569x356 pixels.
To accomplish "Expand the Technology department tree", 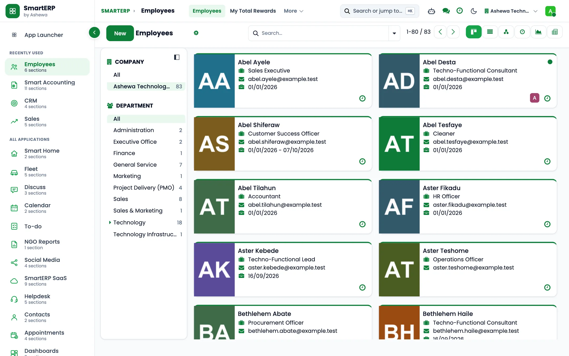I will click(x=110, y=223).
